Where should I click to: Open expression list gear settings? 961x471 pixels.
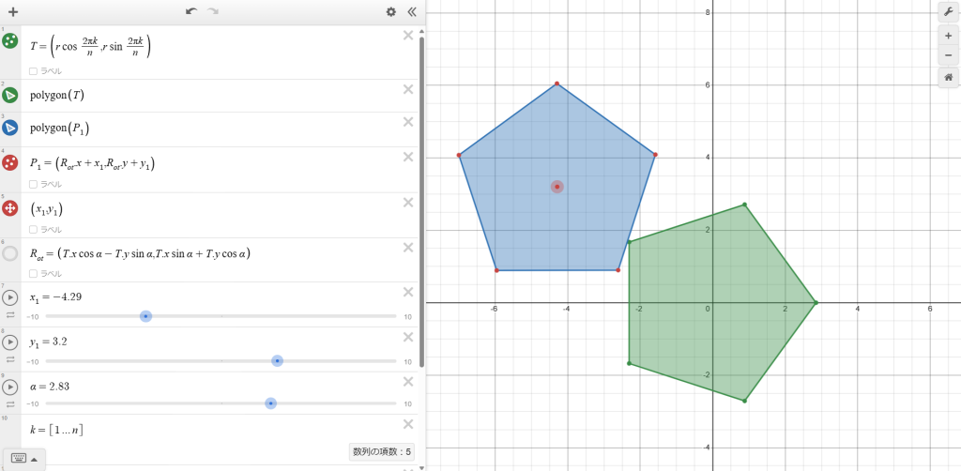pyautogui.click(x=391, y=12)
